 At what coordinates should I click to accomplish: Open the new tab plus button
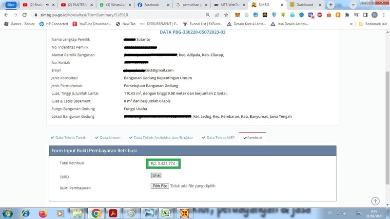click(x=331, y=5)
